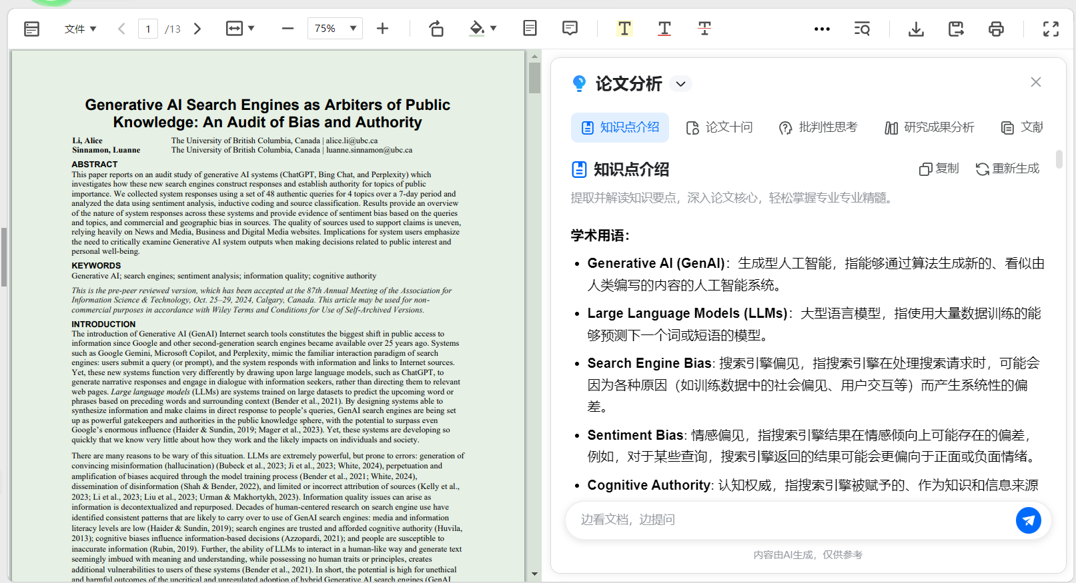The image size is (1076, 583).
Task: Close the 论文分析 panel
Action: click(x=1035, y=82)
